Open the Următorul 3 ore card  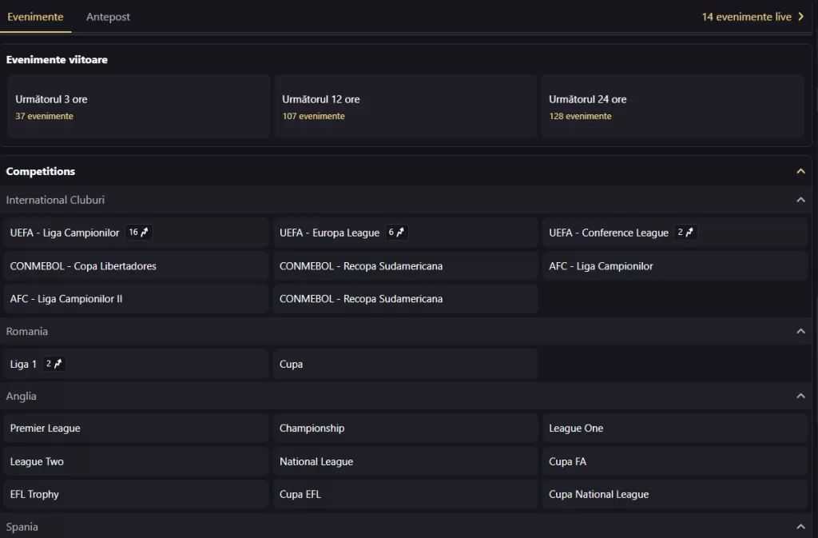coord(138,106)
